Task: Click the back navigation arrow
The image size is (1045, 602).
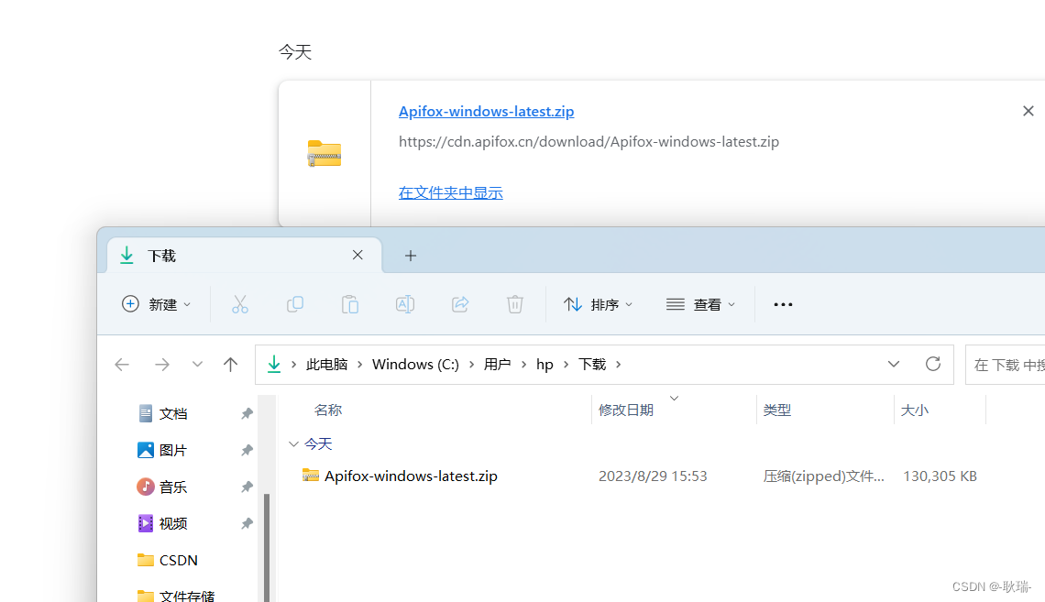Action: pos(122,364)
